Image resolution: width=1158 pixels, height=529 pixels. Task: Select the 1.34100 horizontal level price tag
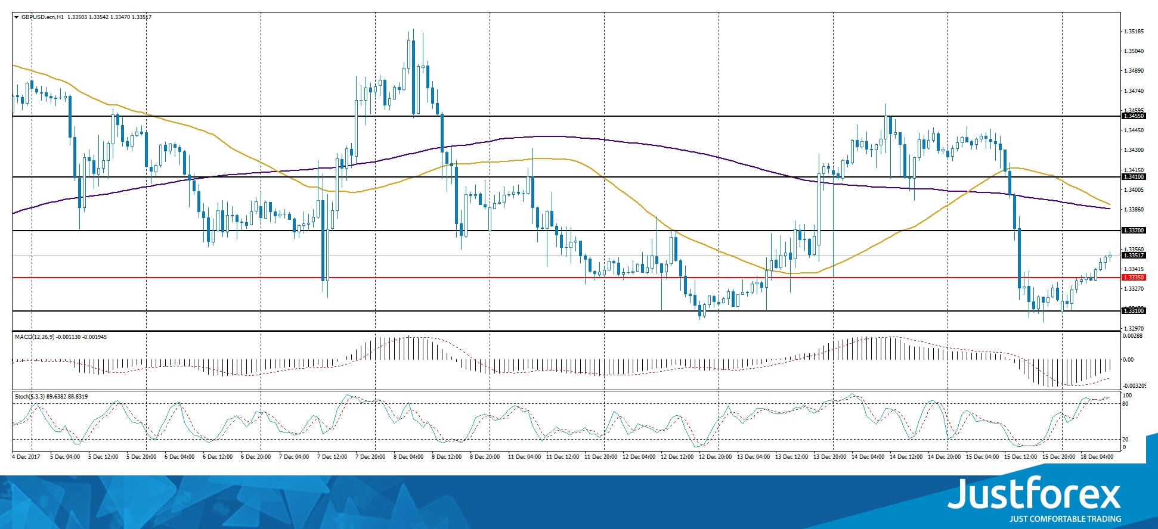click(x=1134, y=177)
